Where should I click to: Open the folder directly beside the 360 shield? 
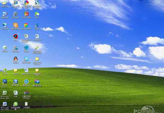click(x=16, y=70)
